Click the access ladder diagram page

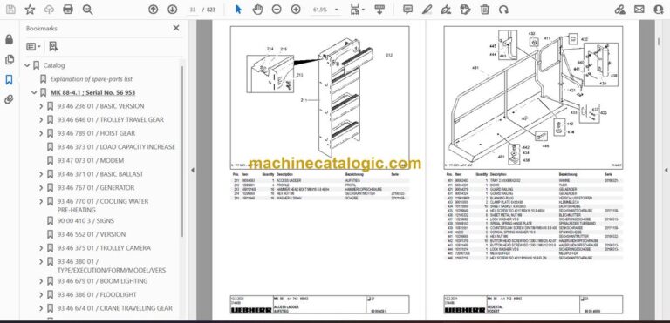tap(319, 98)
